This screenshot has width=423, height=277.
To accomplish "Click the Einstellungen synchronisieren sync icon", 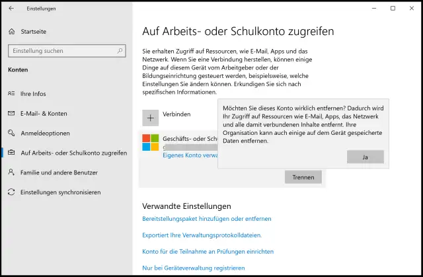I will [11, 192].
